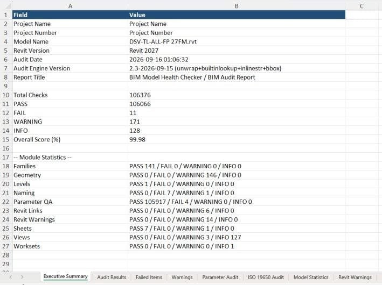Select the '106066' PASS value cell
Viewport: 382px width, 285px height.
237,104
